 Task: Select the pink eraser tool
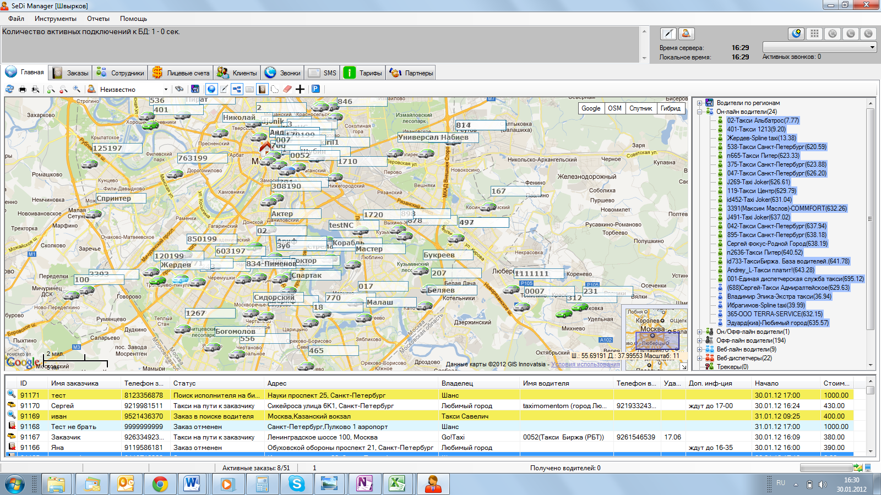[287, 89]
